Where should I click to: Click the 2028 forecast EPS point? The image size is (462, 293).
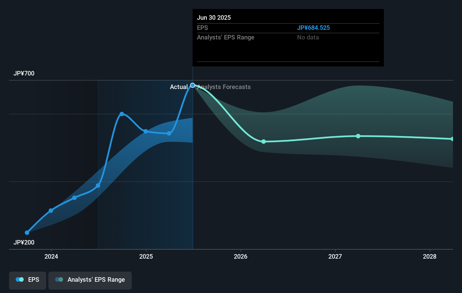click(x=452, y=139)
